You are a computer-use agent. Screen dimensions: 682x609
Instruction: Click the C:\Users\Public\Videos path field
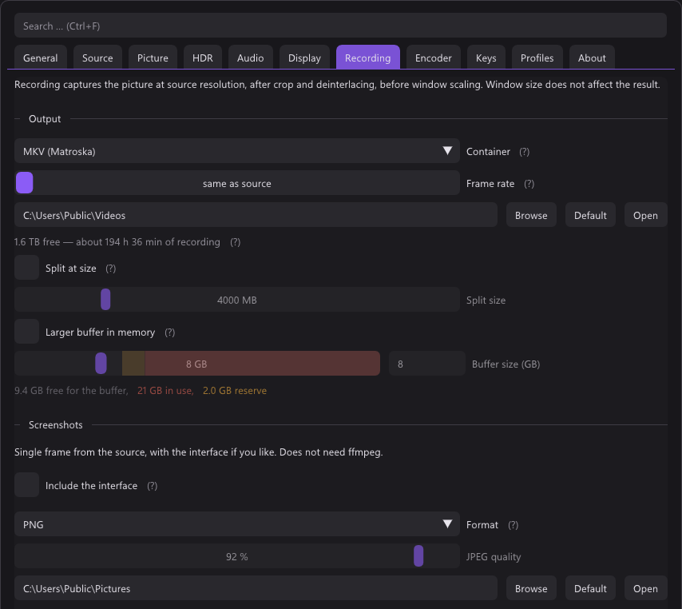pos(256,215)
